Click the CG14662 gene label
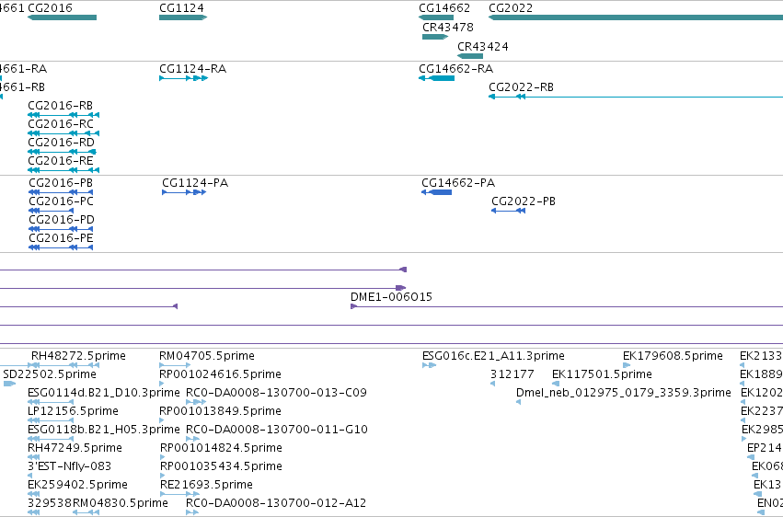 (444, 8)
